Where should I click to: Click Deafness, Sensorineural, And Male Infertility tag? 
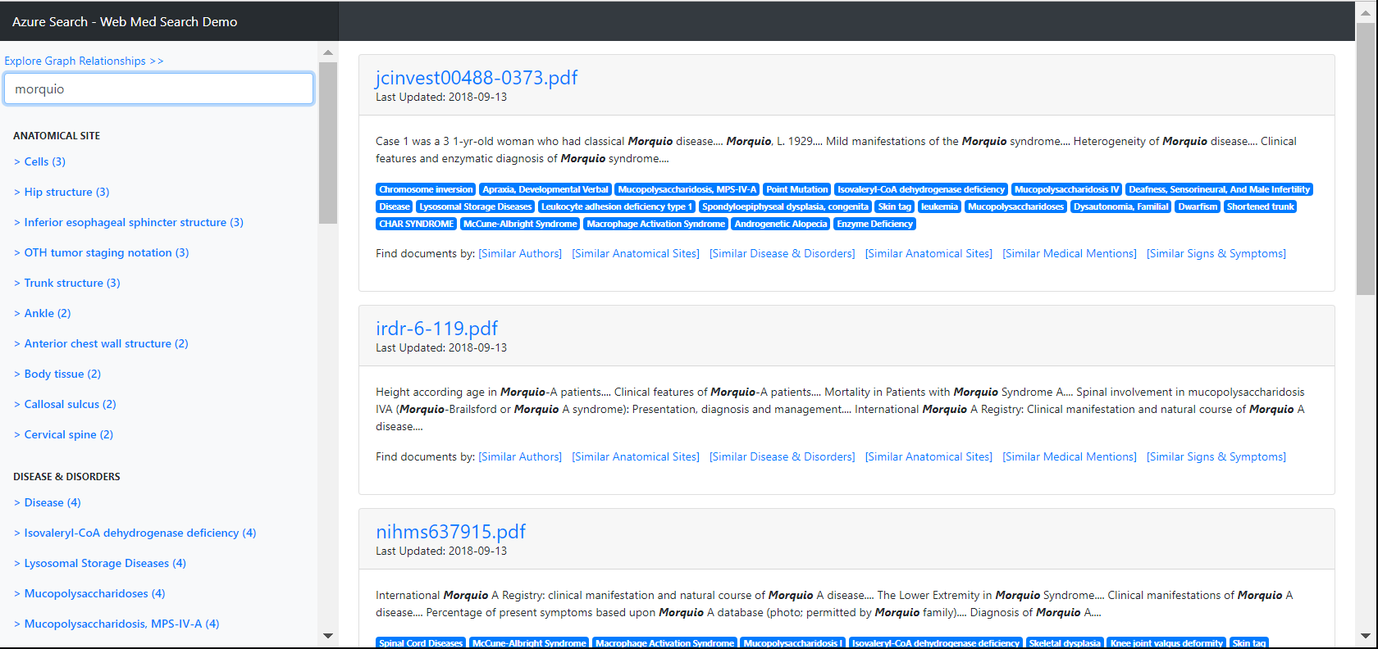1219,189
